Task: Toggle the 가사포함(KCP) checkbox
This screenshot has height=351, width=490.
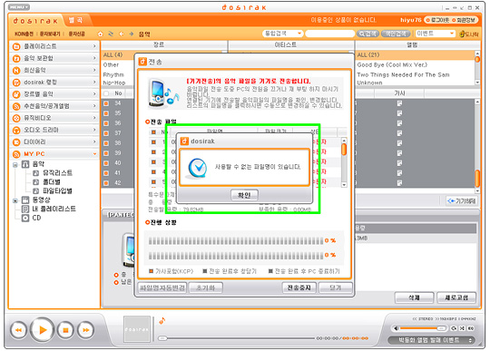Action: click(x=152, y=271)
